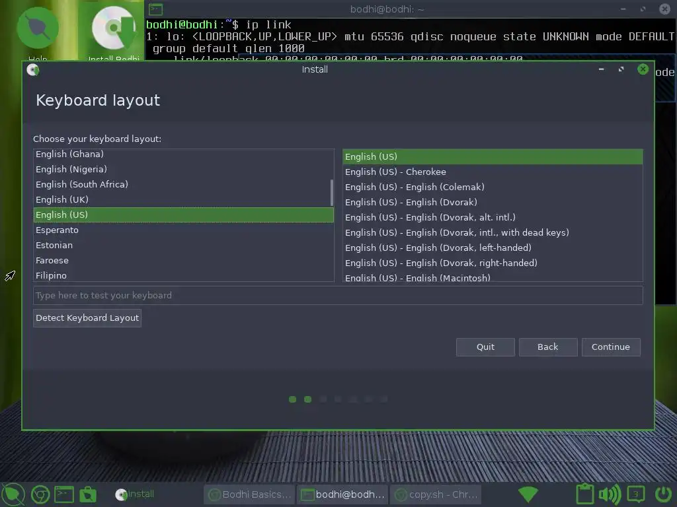The image size is (677, 507).
Task: Select English (UK) layout
Action: click(184, 199)
